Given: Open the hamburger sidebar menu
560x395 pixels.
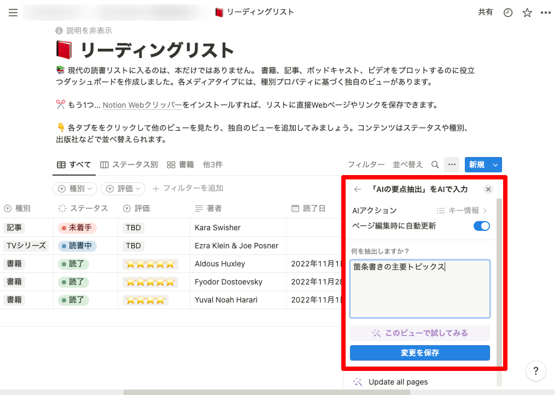Looking at the screenshot, I should (x=13, y=13).
